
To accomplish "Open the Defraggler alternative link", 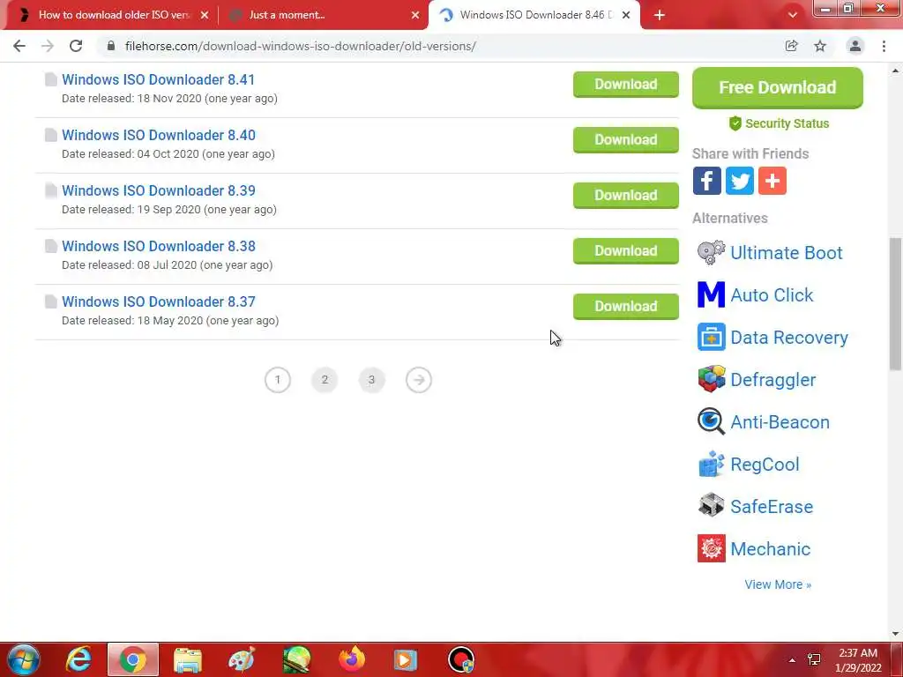I will (772, 380).
